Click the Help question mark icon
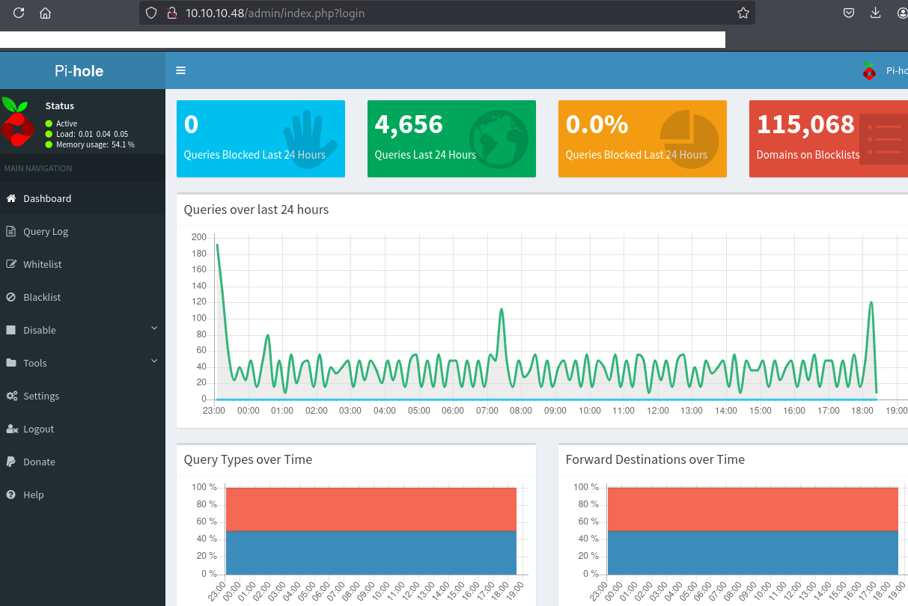Viewport: 908px width, 606px height. point(11,495)
